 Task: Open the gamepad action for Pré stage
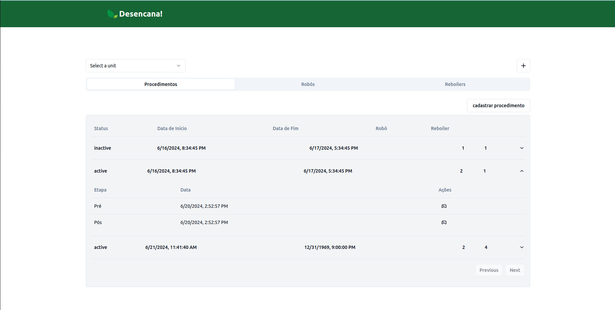[x=444, y=206]
